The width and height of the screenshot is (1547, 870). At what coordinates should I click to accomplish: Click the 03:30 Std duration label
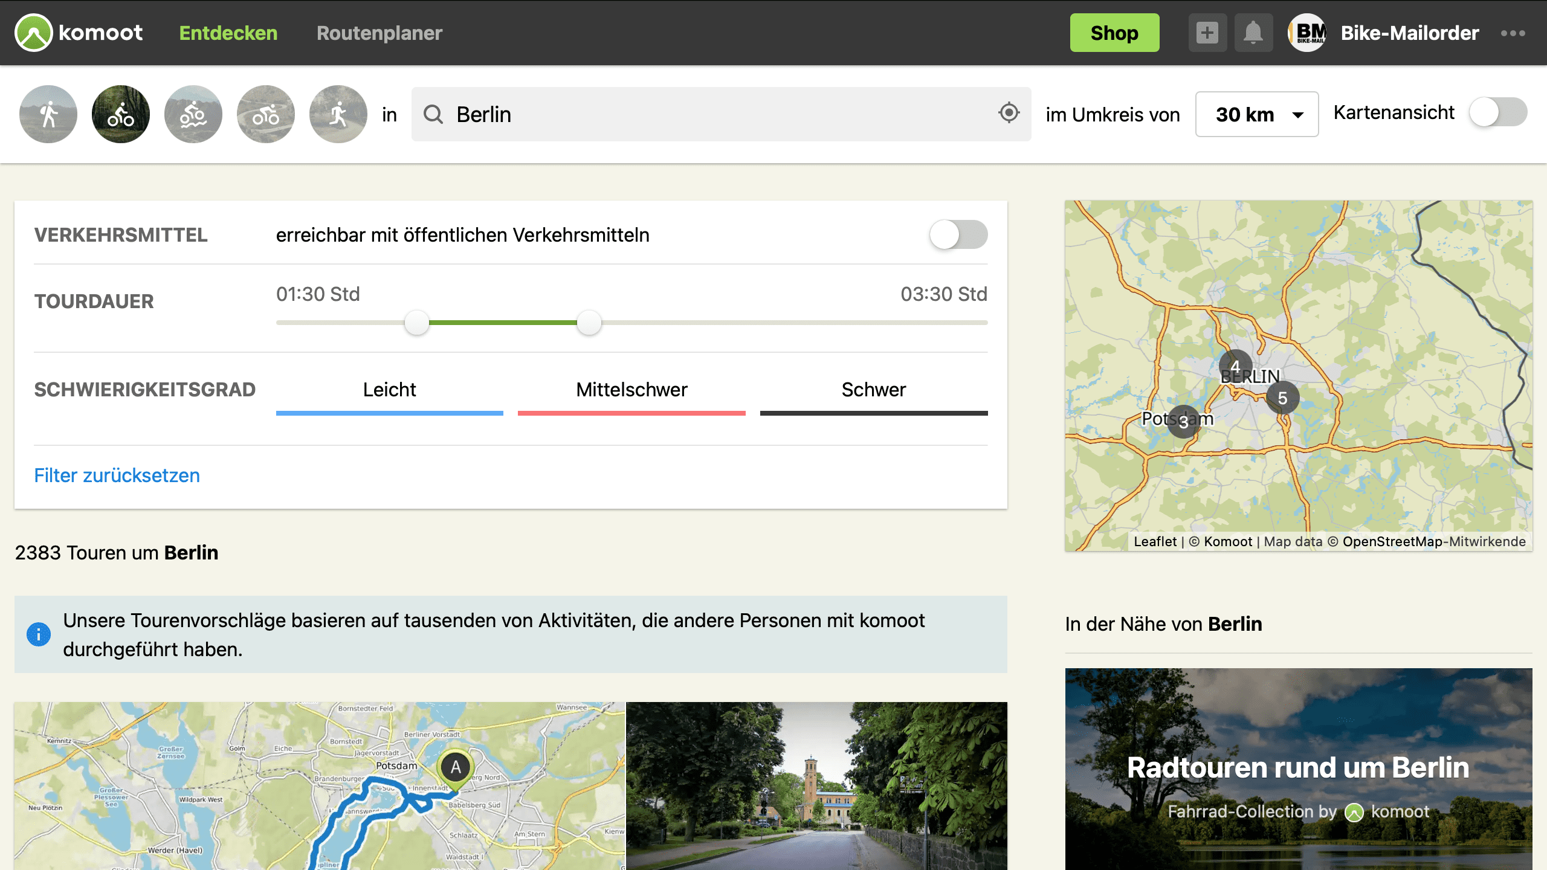pyautogui.click(x=944, y=294)
